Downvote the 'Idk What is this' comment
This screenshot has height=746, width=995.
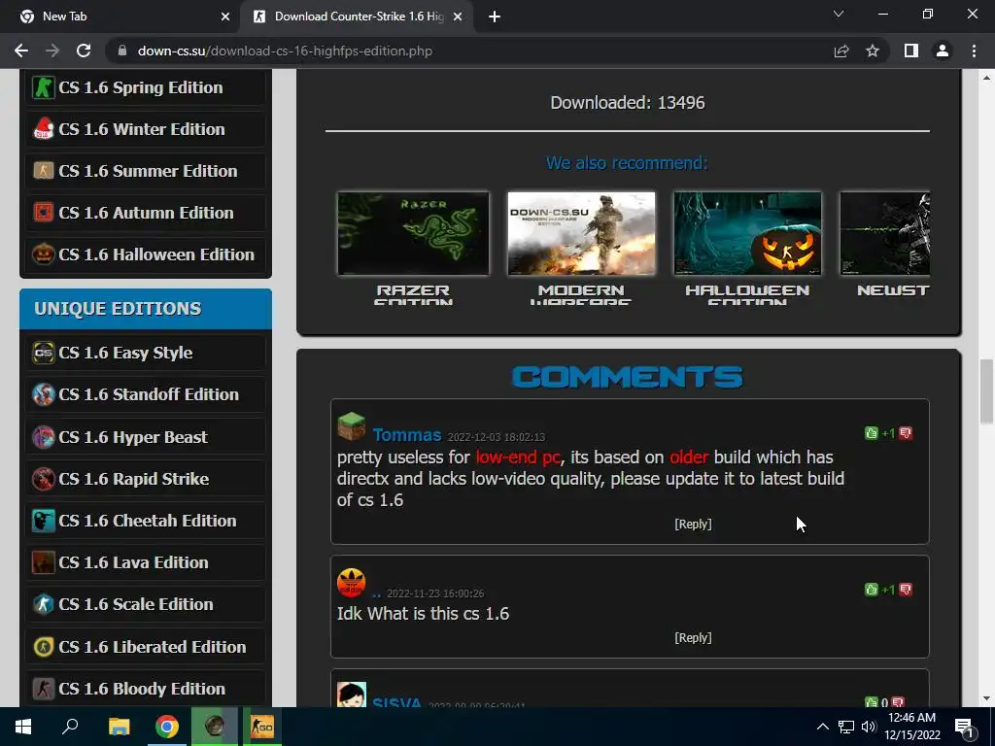coord(906,590)
